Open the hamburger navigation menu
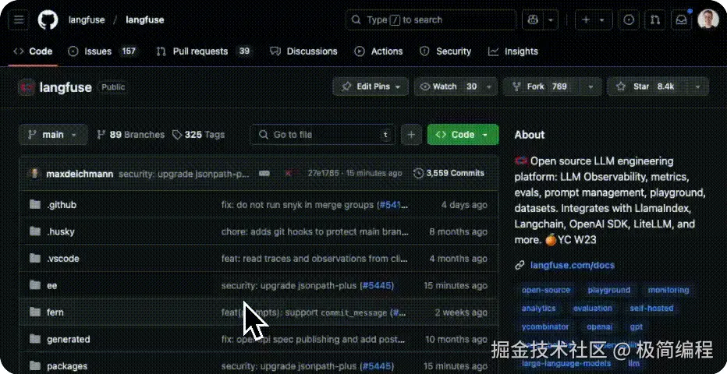 [x=19, y=20]
